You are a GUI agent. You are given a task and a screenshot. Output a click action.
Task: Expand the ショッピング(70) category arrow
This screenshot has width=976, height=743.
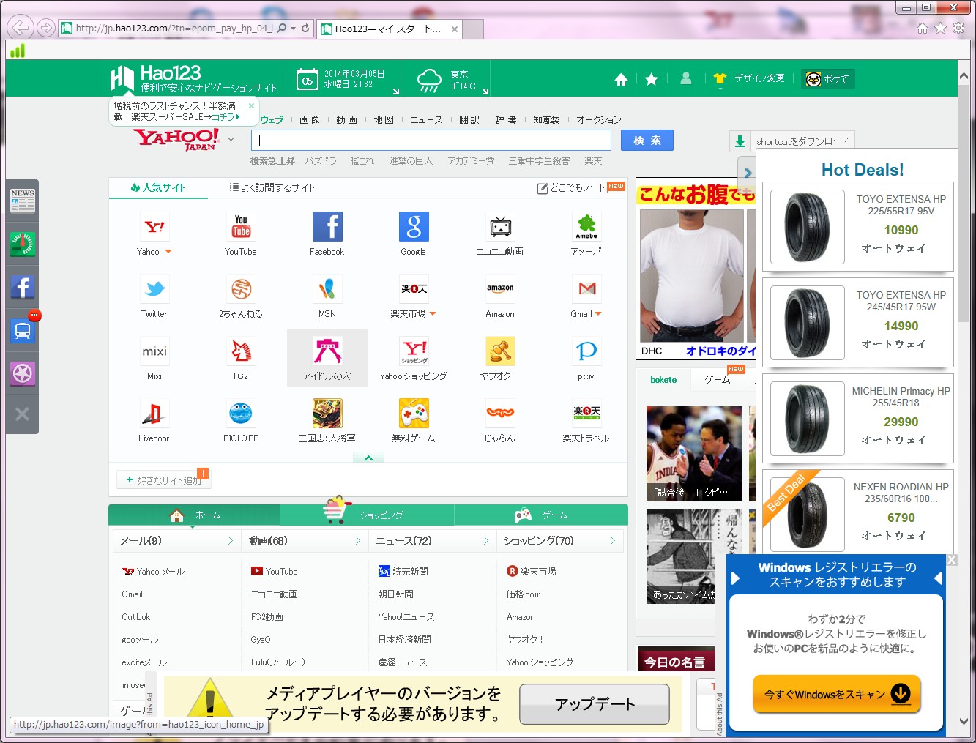tap(613, 541)
